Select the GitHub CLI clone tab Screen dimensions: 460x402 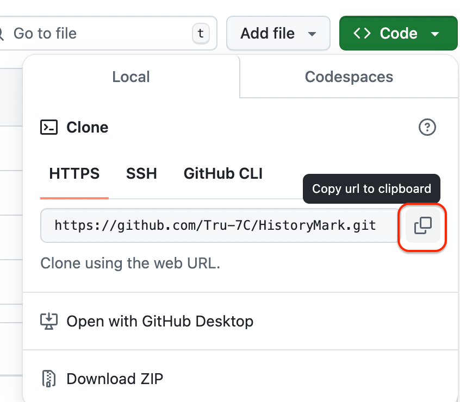coord(223,174)
